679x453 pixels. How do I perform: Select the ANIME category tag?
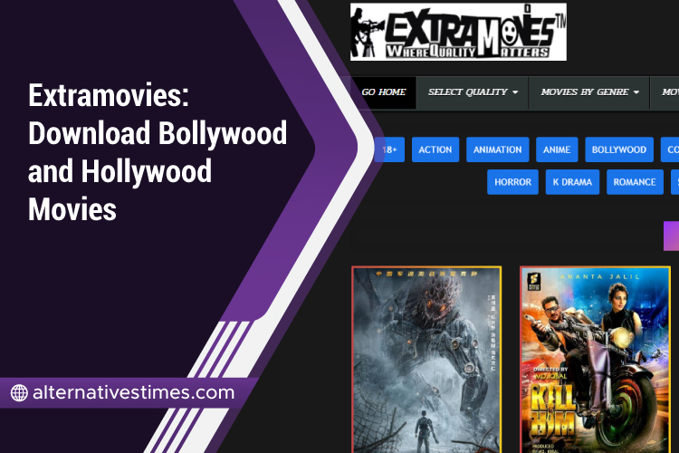[x=557, y=149]
